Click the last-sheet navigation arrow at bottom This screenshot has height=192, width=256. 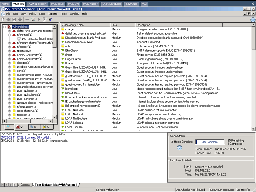pyautogui.click(x=15, y=185)
